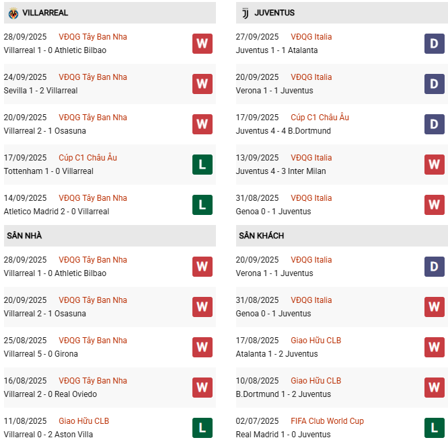Image resolution: width=448 pixels, height=444 pixels.
Task: Click the Juventus club logo icon
Action: click(x=245, y=13)
